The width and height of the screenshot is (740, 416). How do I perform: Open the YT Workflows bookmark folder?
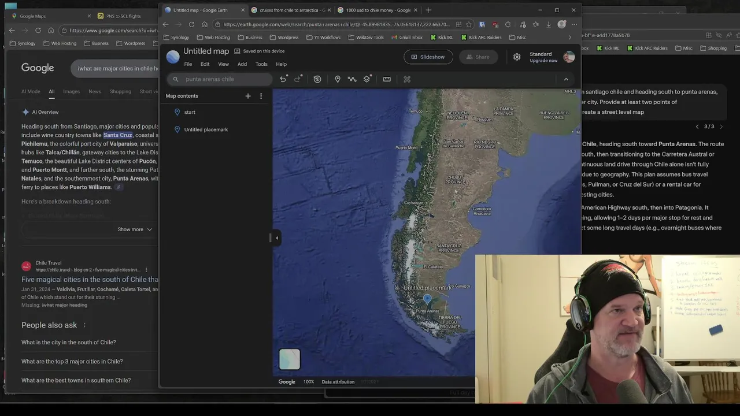coord(323,37)
